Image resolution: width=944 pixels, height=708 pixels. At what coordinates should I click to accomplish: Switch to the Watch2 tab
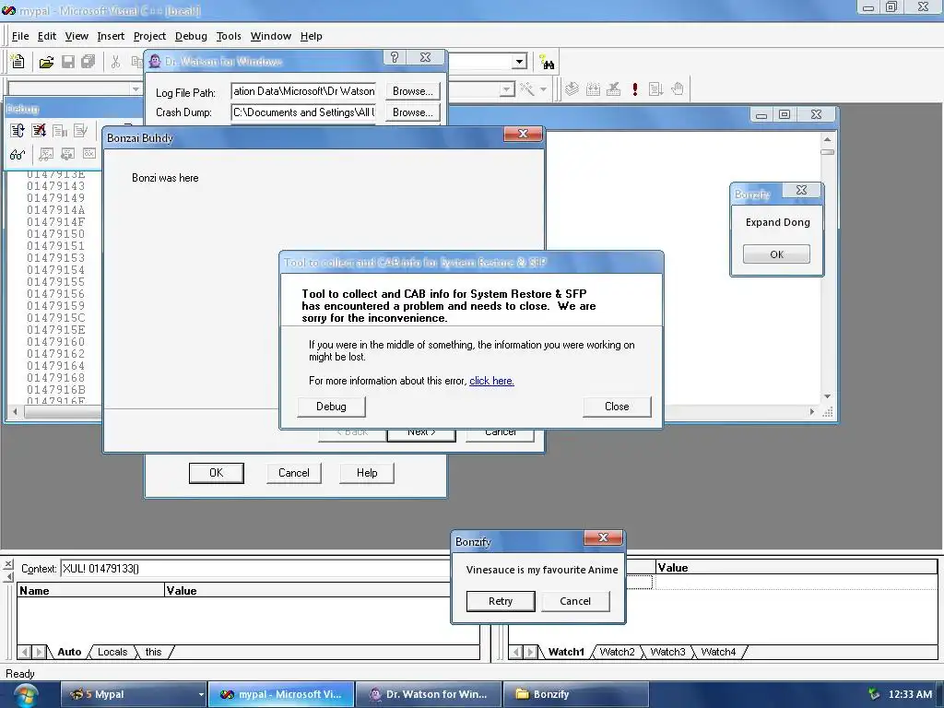[x=617, y=652]
